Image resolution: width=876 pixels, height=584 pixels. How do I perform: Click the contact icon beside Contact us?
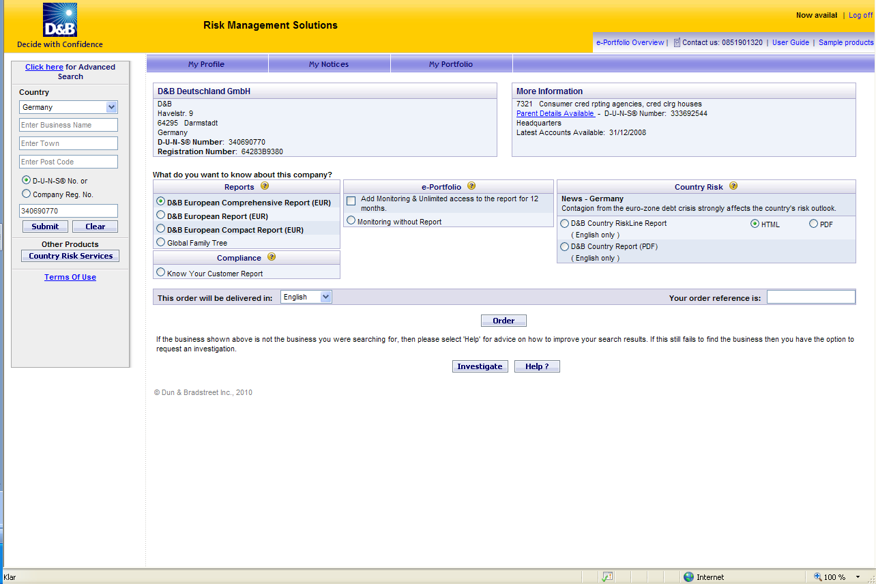pos(677,42)
